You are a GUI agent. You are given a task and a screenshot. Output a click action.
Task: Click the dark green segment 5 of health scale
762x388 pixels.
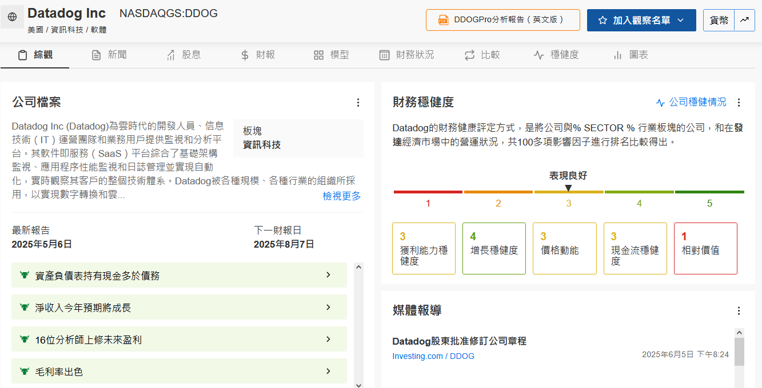[x=709, y=192]
